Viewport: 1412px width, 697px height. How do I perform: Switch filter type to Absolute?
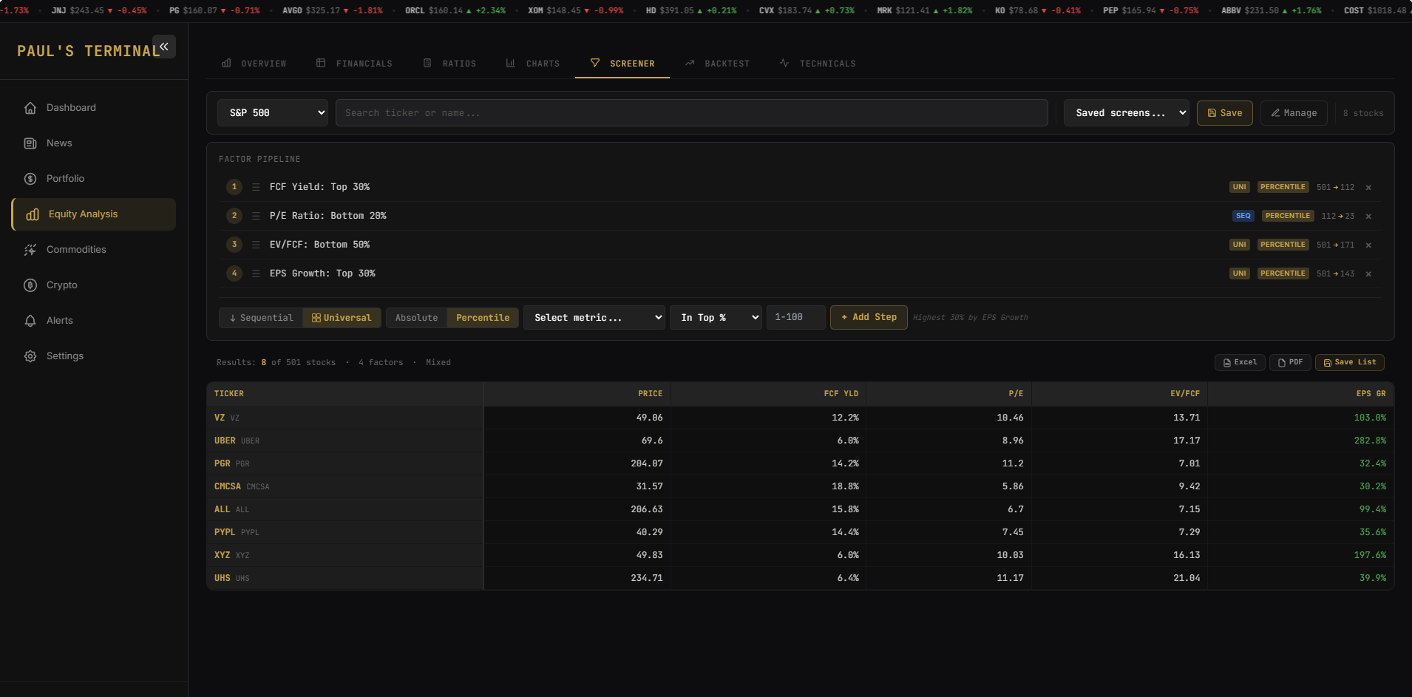(x=415, y=317)
